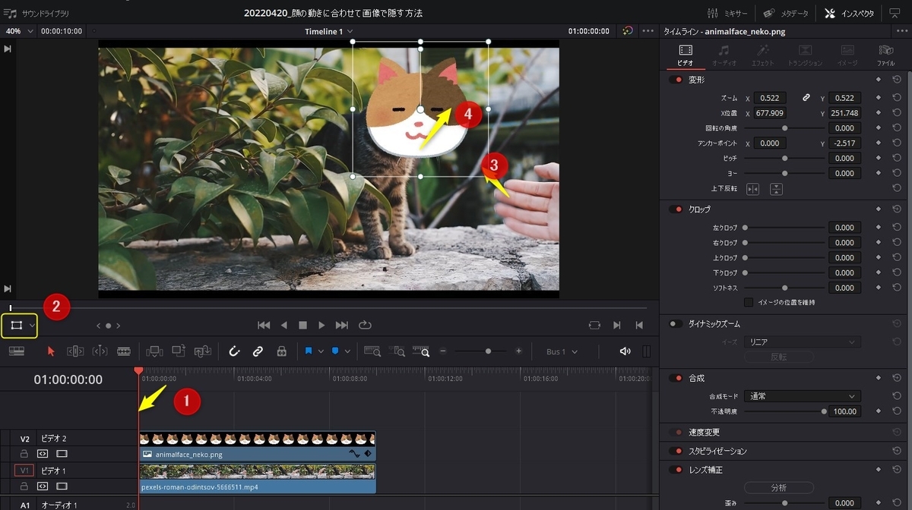The width and height of the screenshot is (912, 510).
Task: Click the ズーム X value field
Action: (x=770, y=98)
